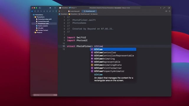Choose UIView class completion suggestion
This screenshot has height=106, width=189.
tap(113, 49)
